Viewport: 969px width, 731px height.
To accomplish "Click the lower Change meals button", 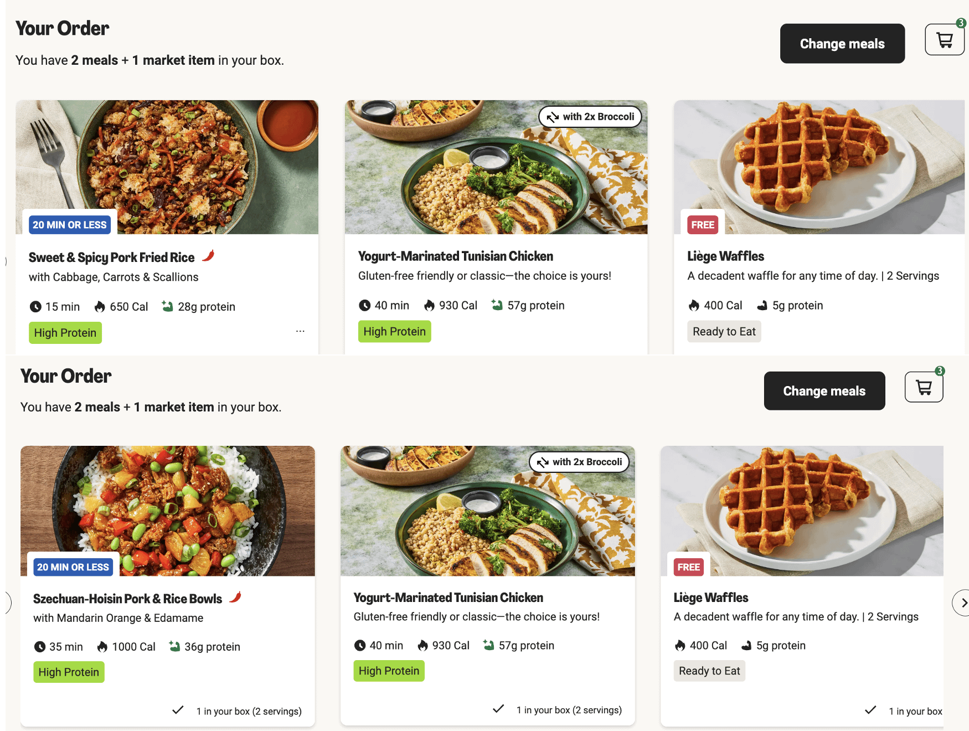I will point(824,391).
